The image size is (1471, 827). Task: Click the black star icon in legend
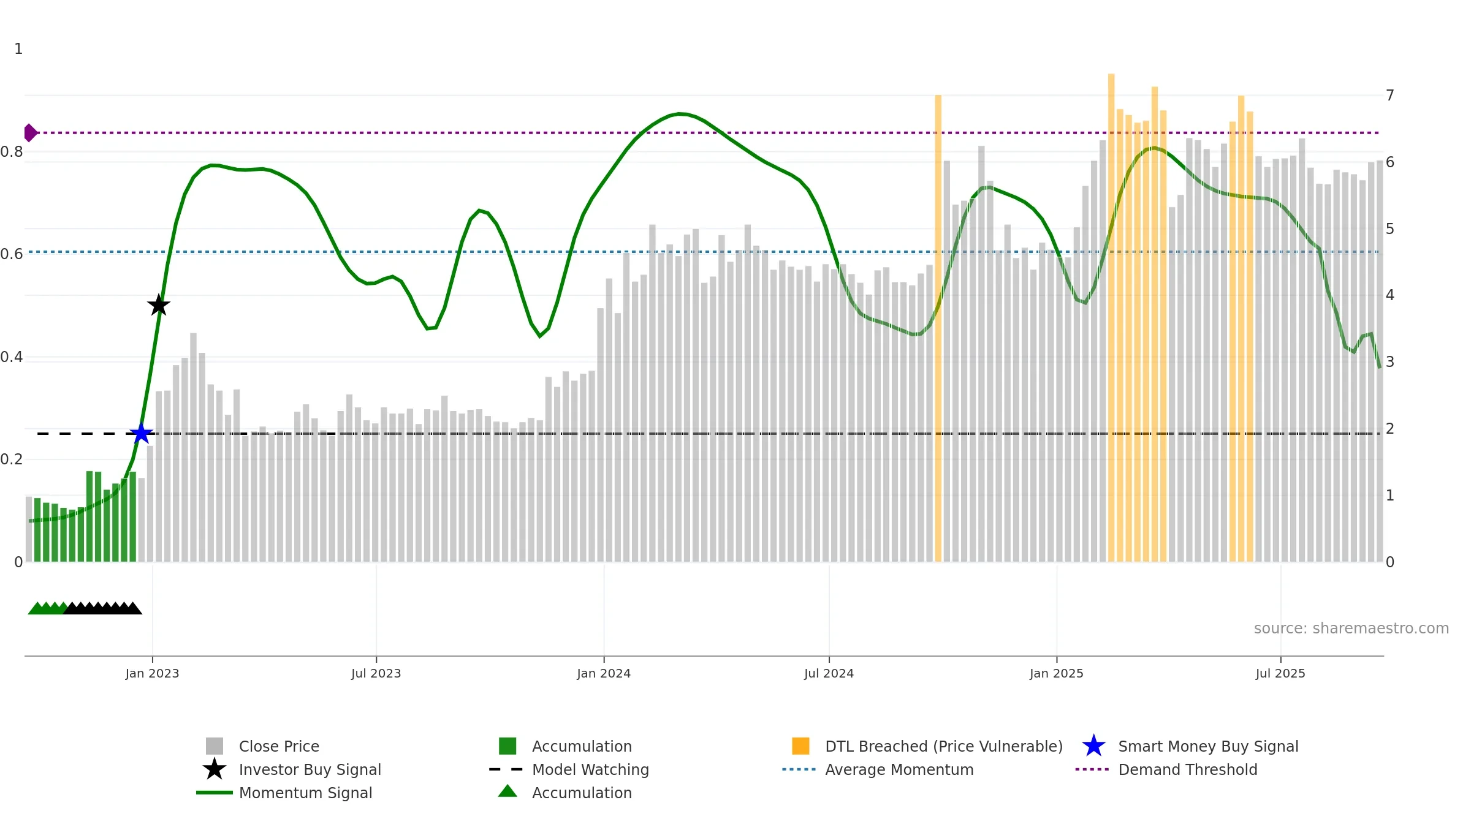pyautogui.click(x=215, y=769)
